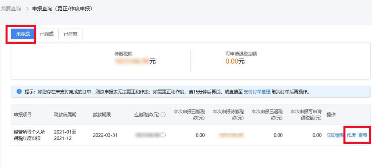This screenshot has width=372, height=168.
Task: Select the 已作废 tab
Action: coord(71,34)
